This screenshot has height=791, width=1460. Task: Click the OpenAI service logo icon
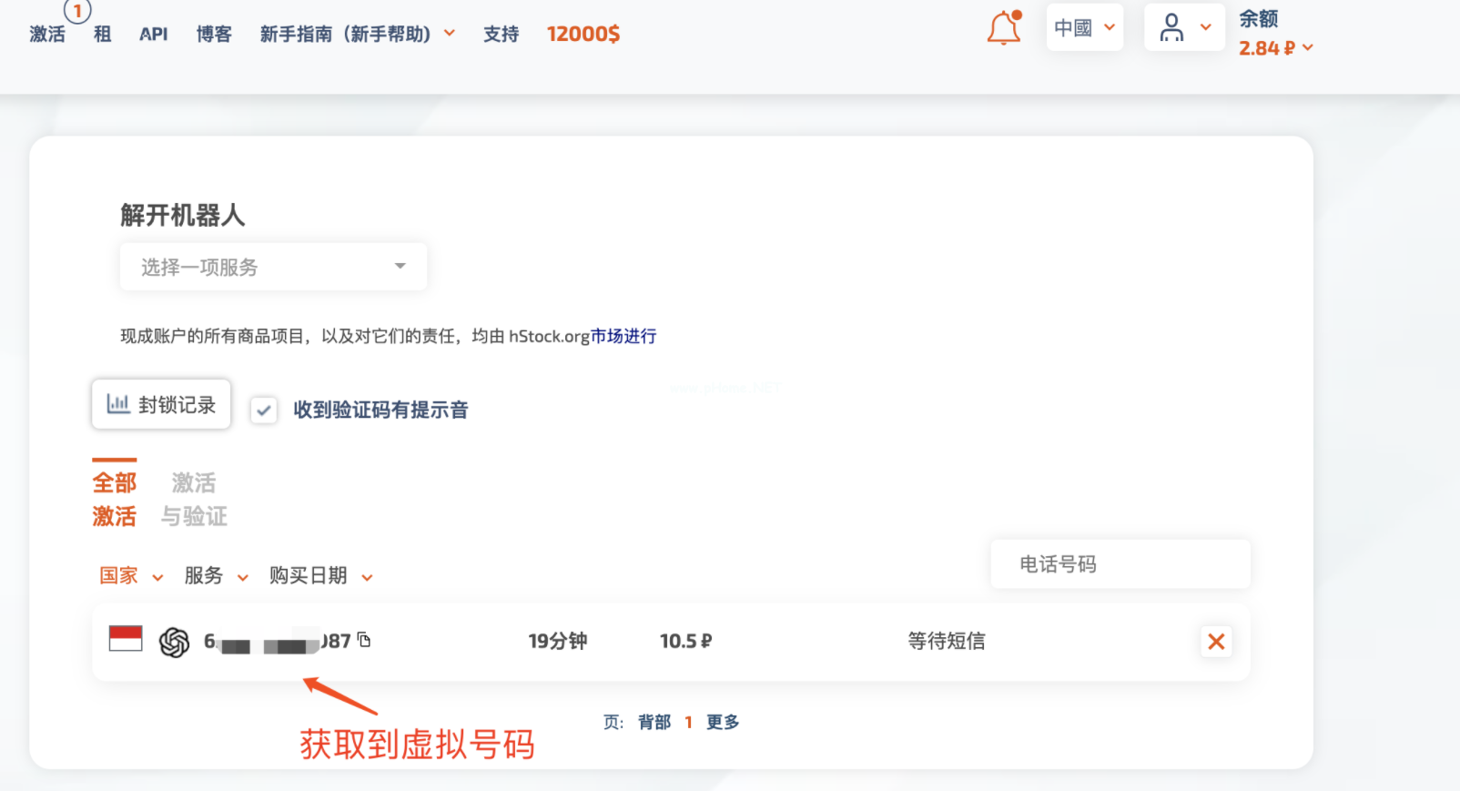click(x=174, y=642)
